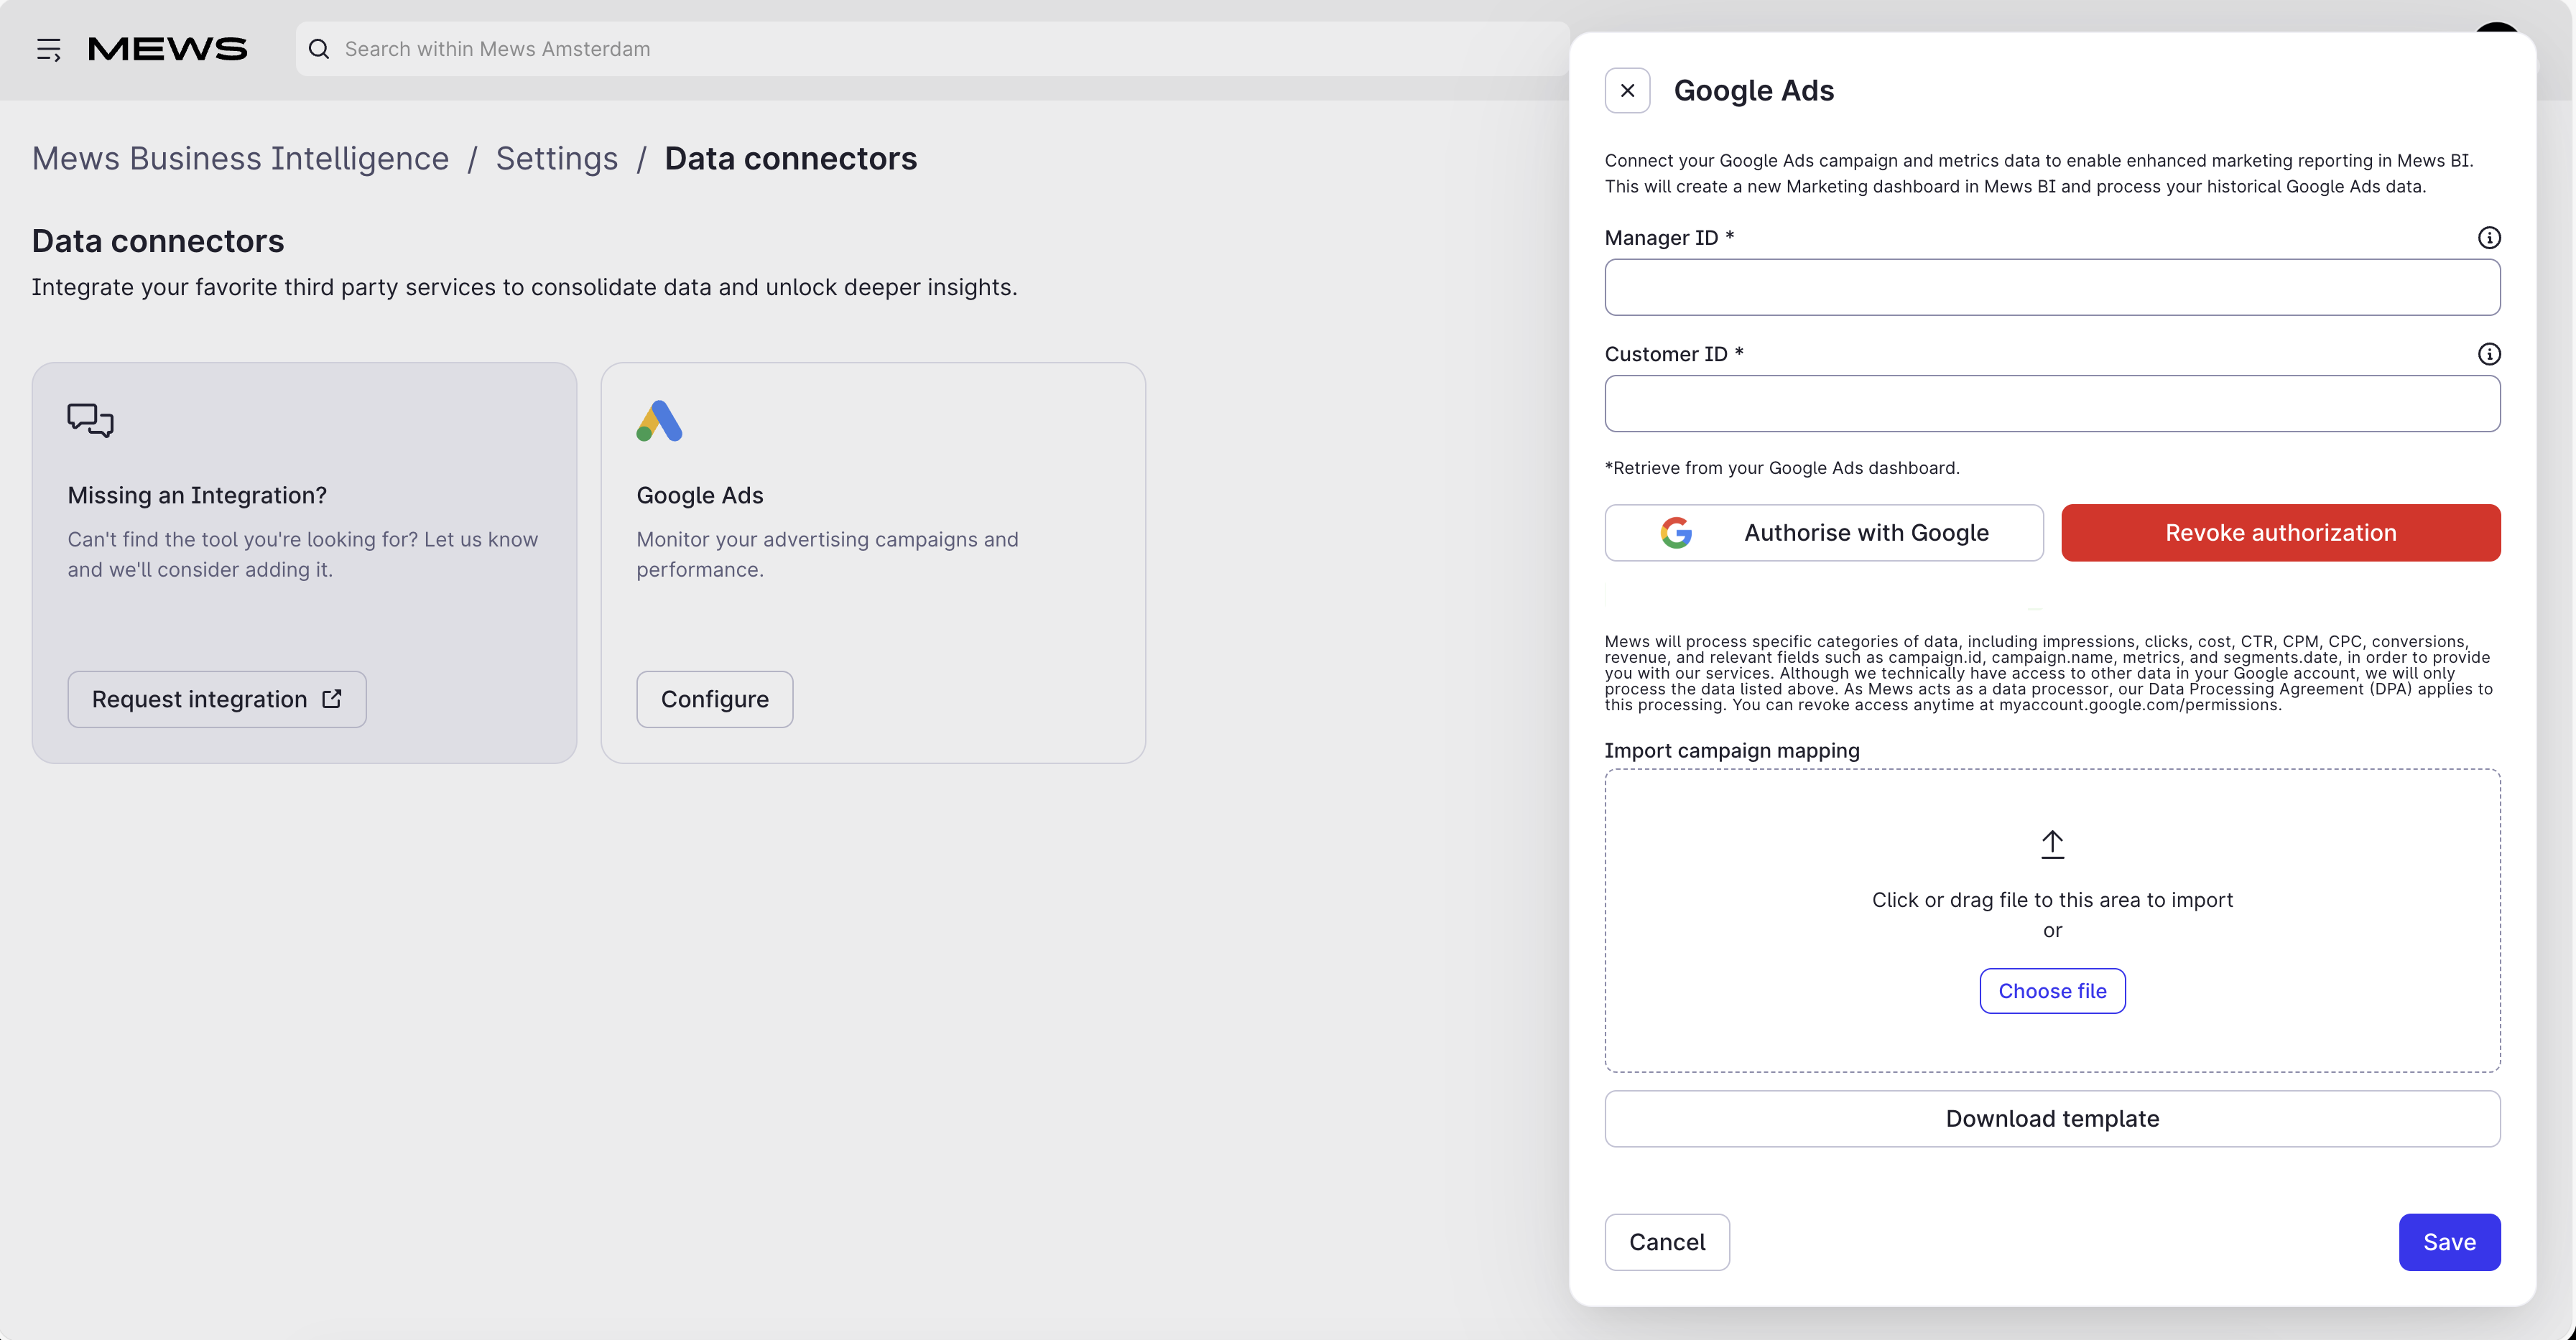
Task: Revoke authorization for Google Ads
Action: click(x=2281, y=533)
